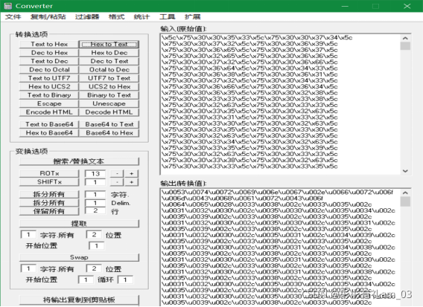Image resolution: width=423 pixels, height=307 pixels.
Task: Open the 复制/粘贴 menu
Action: coord(48,16)
